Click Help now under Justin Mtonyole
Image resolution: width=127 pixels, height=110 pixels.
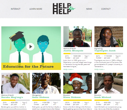tap(68, 69)
